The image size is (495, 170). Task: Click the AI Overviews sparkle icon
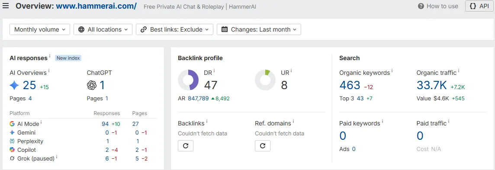[x=15, y=85]
